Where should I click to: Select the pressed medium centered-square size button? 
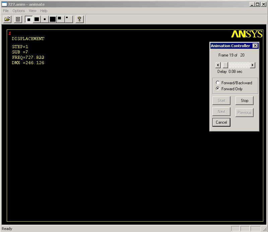29,19
